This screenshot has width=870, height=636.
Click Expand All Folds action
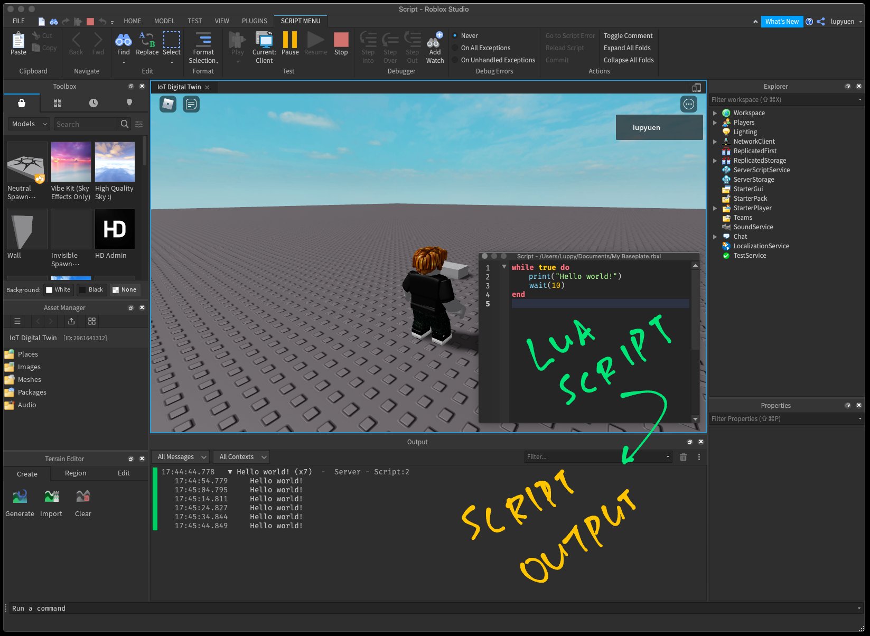pyautogui.click(x=627, y=48)
